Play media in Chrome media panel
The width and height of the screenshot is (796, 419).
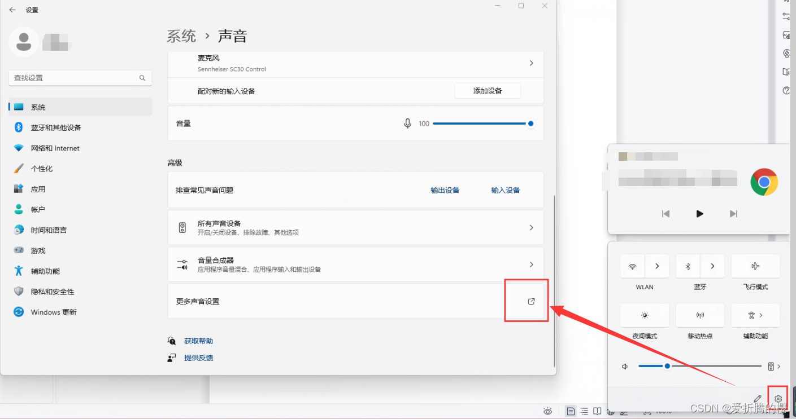pos(699,214)
